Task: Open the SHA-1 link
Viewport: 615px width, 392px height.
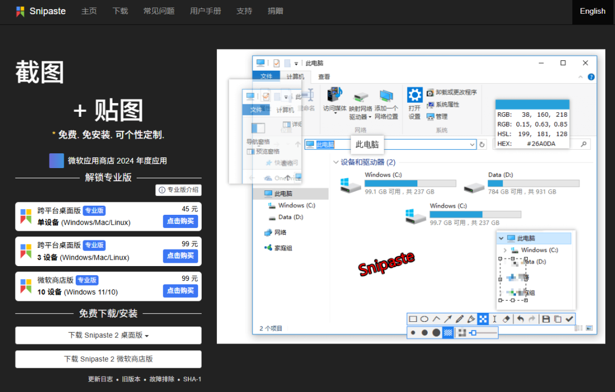Action: pyautogui.click(x=192, y=379)
